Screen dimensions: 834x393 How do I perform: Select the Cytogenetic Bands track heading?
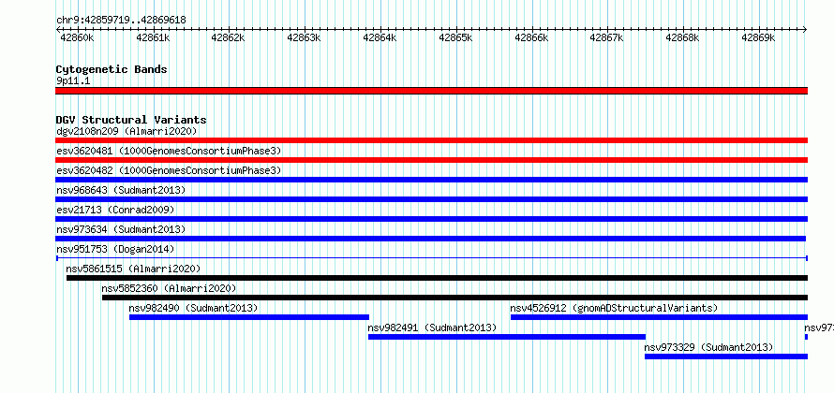tap(112, 69)
